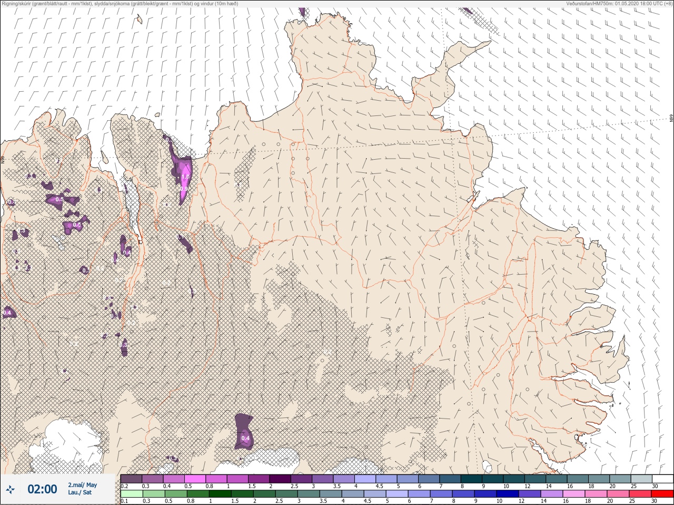
Task: Select the darkest purple 2 swatch in upper legend
Action: 281,479
